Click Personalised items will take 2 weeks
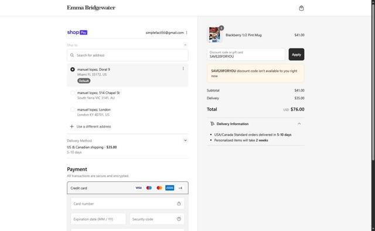Screen dimensions: 375x231 tap(241, 140)
